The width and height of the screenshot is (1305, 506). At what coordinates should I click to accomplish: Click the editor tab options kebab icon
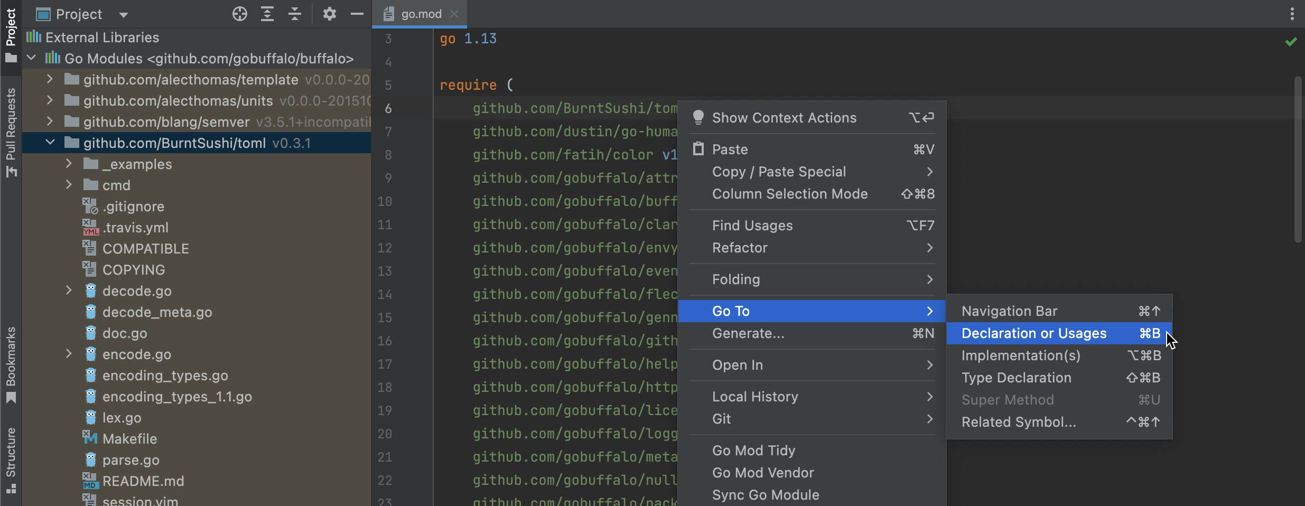click(x=1292, y=14)
